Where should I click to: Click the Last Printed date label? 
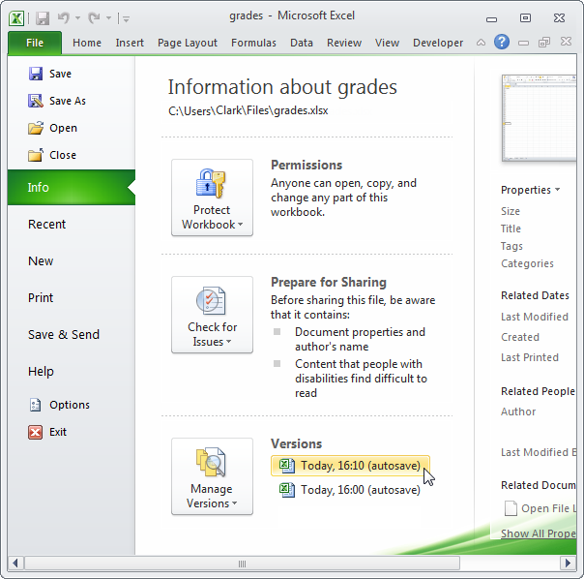(x=530, y=357)
